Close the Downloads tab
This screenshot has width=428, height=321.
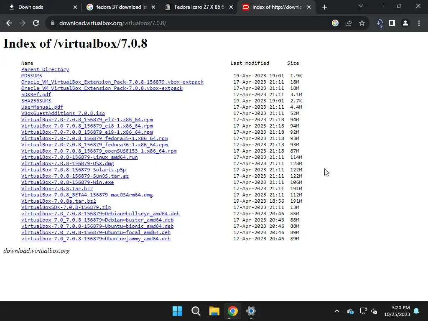click(x=75, y=8)
